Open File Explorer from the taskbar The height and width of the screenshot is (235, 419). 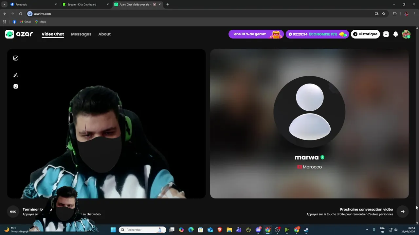click(229, 230)
